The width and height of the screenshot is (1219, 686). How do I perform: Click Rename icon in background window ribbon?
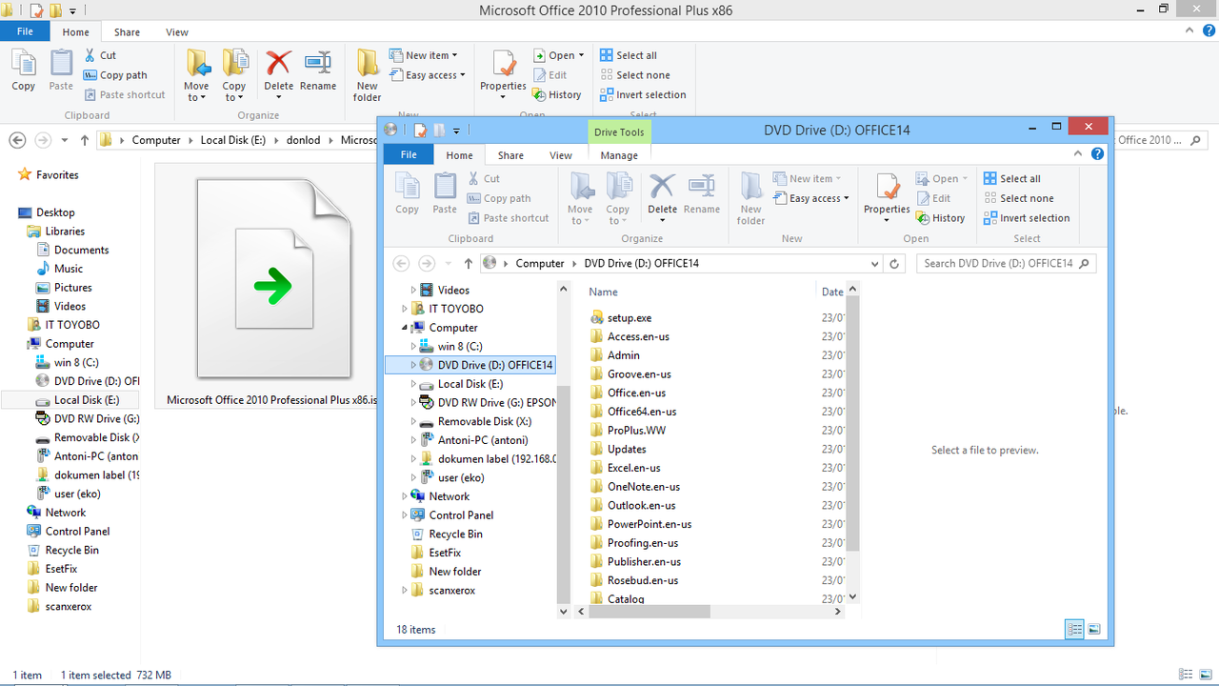[318, 64]
